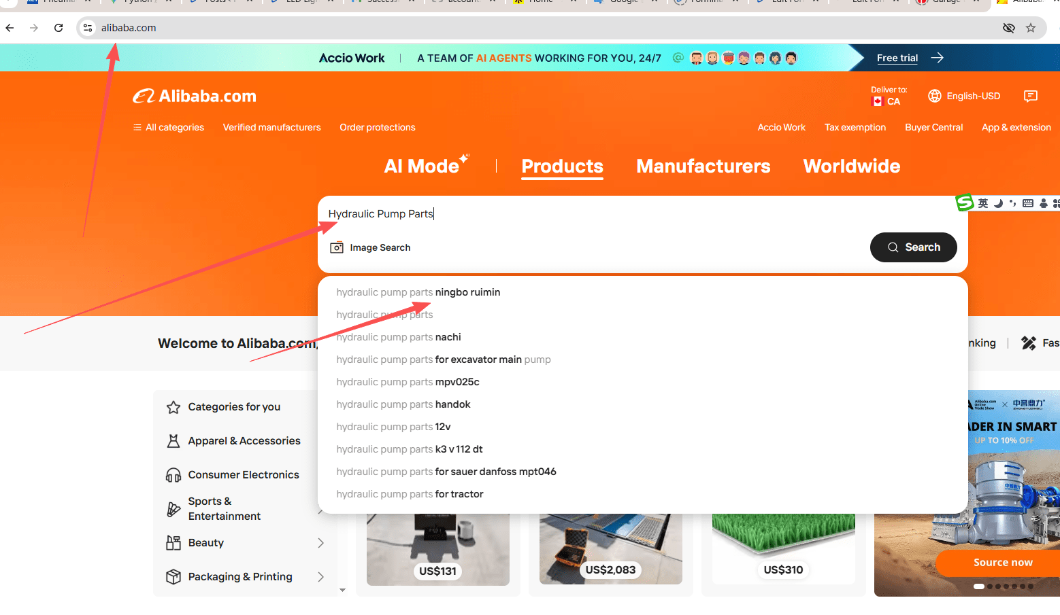Screen dimensions: 1060x615
Task: Bookmark this page with the star icon
Action: (x=1031, y=28)
